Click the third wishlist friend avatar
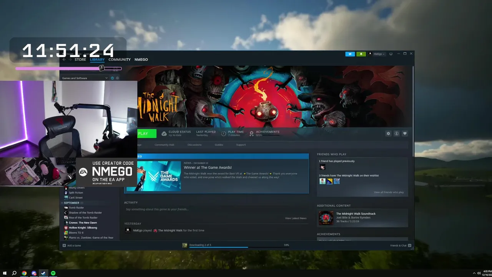Image resolution: width=492 pixels, height=277 pixels. tap(337, 181)
